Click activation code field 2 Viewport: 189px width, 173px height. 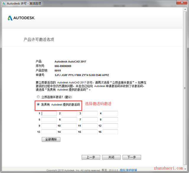point(69,113)
